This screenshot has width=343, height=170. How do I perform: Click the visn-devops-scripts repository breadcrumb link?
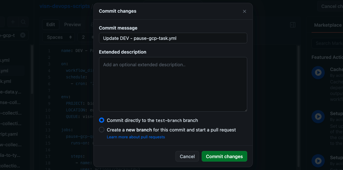pos(65,6)
